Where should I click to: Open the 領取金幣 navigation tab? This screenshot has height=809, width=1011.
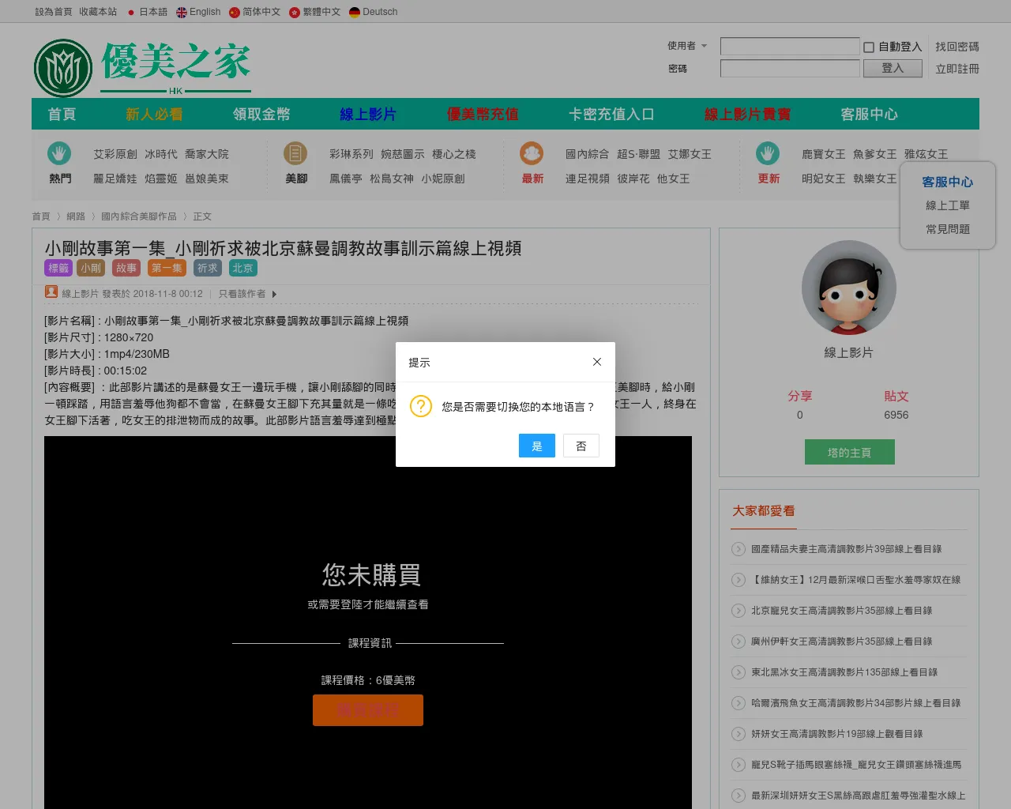(261, 115)
